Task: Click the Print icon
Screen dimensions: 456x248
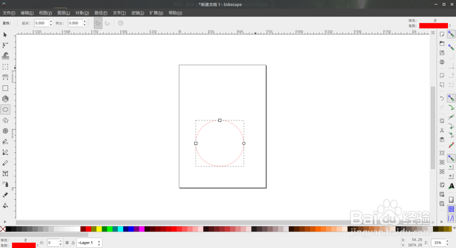Action: tap(442, 62)
